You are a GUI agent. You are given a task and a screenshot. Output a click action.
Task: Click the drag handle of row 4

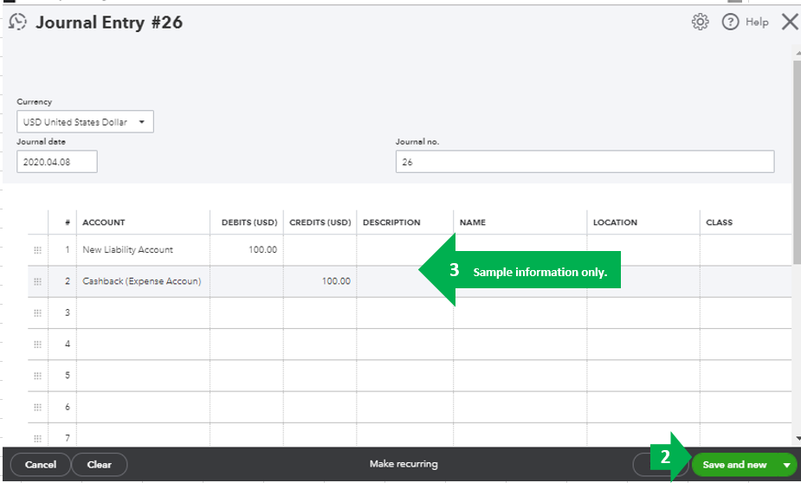click(x=37, y=345)
